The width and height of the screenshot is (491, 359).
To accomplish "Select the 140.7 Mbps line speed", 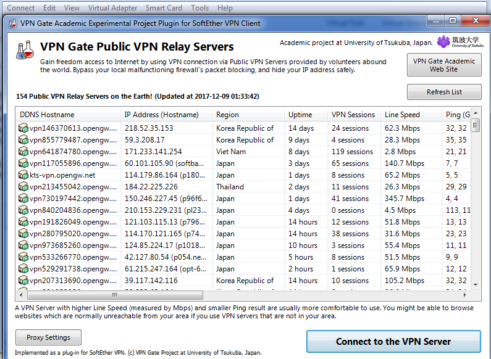I will click(405, 163).
